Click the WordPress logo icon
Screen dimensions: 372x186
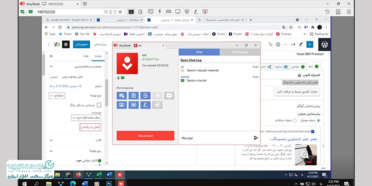pos(324,45)
